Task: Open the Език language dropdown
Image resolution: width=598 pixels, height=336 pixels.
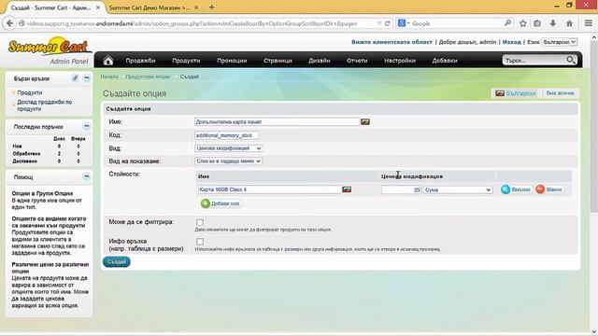Action: coord(560,42)
